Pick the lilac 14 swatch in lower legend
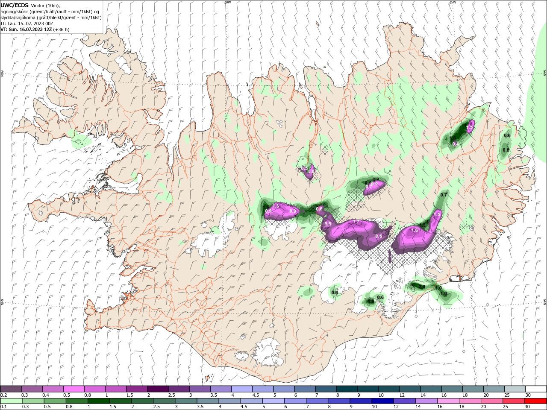 click(x=426, y=401)
